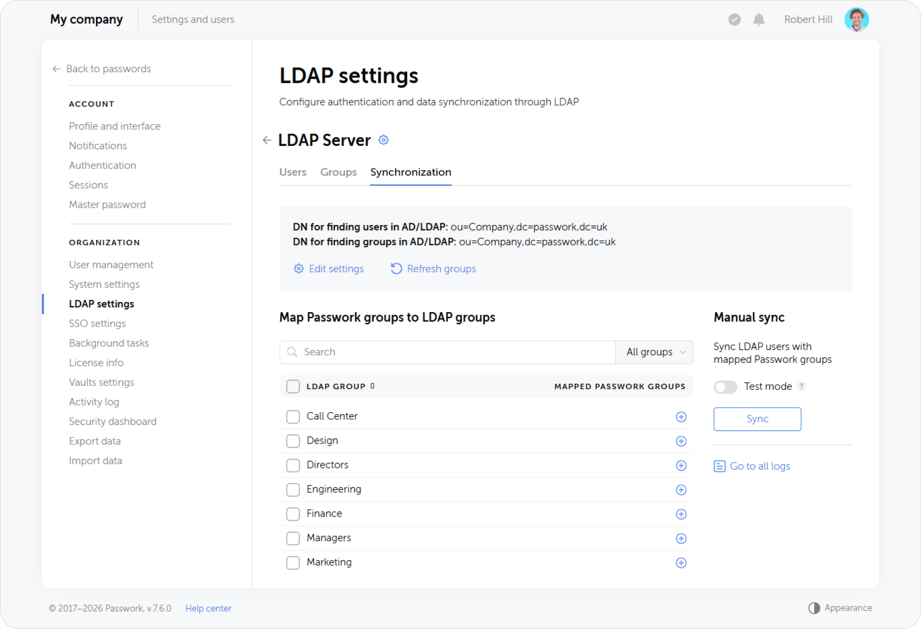Click the Edit settings link
This screenshot has width=921, height=629.
click(x=329, y=269)
